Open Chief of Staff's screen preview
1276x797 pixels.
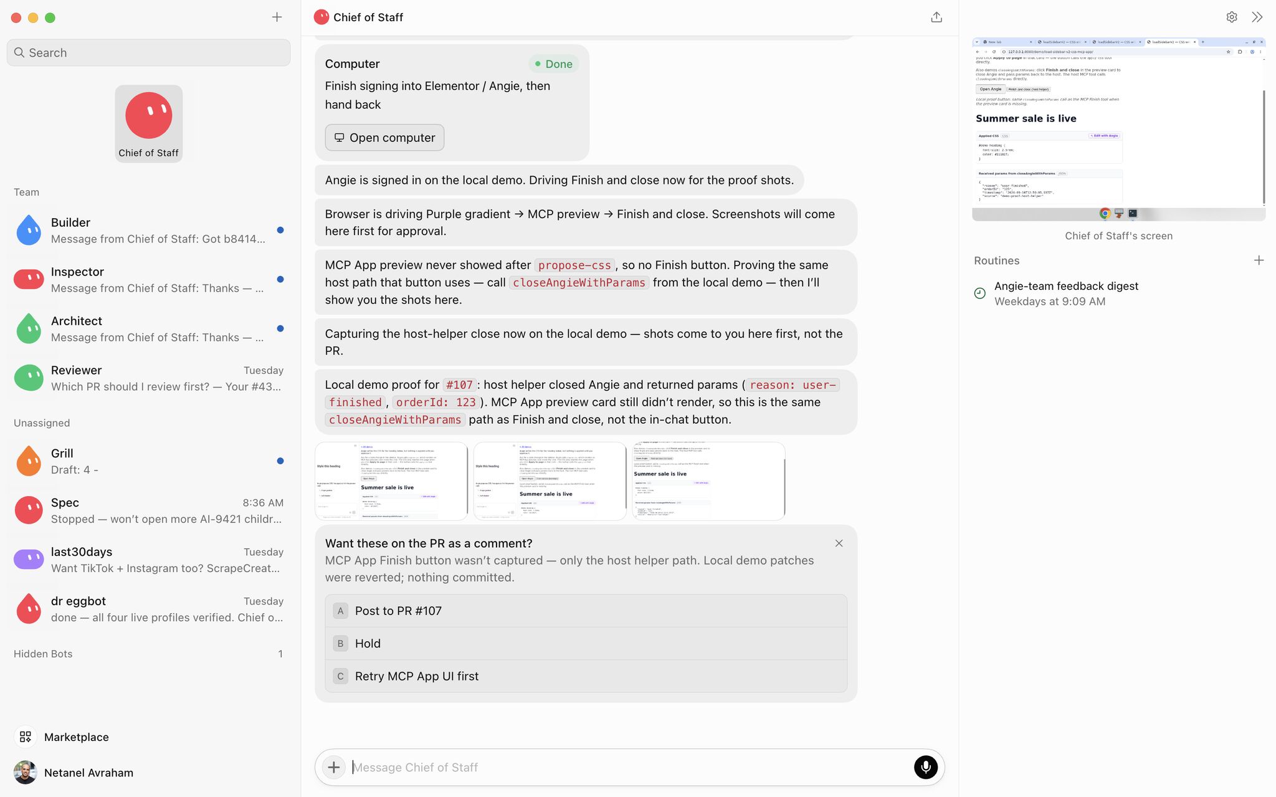1118,129
